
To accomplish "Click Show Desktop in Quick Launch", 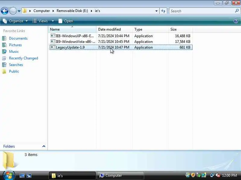I will (x=22, y=175).
